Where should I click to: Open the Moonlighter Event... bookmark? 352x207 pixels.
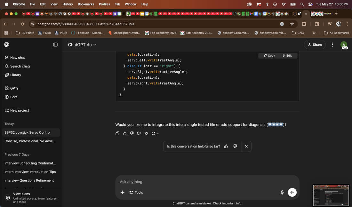point(124,33)
